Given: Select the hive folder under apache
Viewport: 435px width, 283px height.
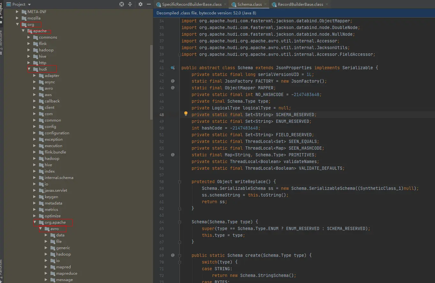Looking at the screenshot, I should pos(42,56).
